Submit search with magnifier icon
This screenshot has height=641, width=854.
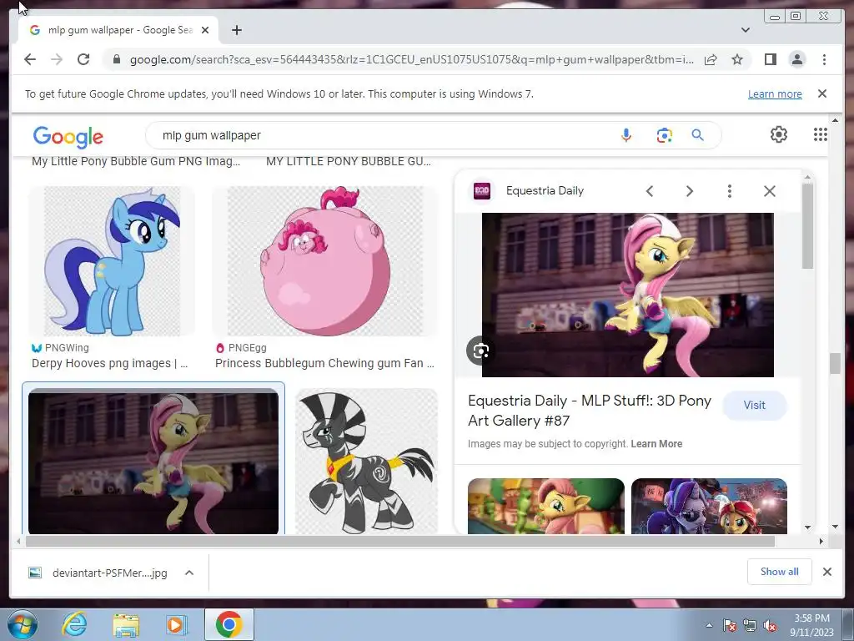(x=698, y=135)
